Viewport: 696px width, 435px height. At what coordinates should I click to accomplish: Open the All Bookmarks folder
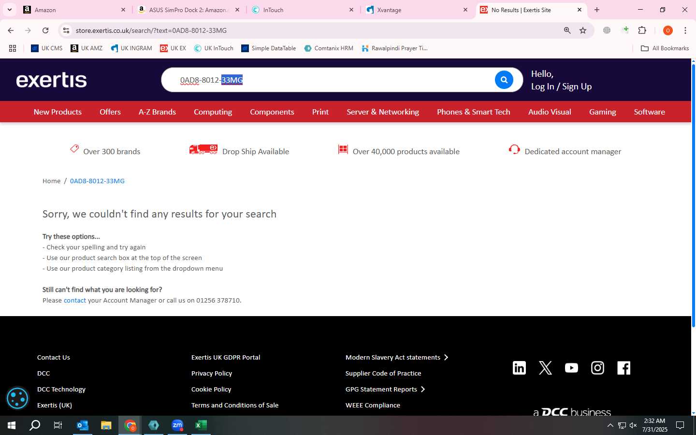[665, 48]
